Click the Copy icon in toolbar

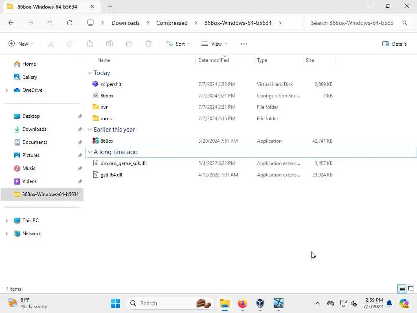click(70, 44)
